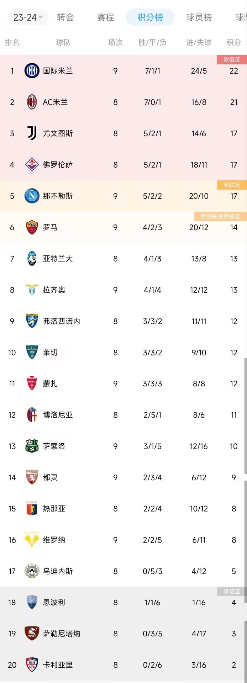Select the 积分榜 tab
247x683 pixels.
click(x=150, y=17)
